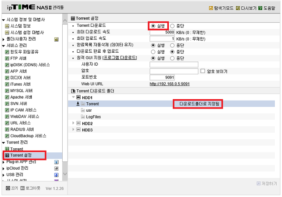This screenshot has height=197, width=282.
Task: Click the CloudBackup 서비스 icon
Action: click(7, 136)
